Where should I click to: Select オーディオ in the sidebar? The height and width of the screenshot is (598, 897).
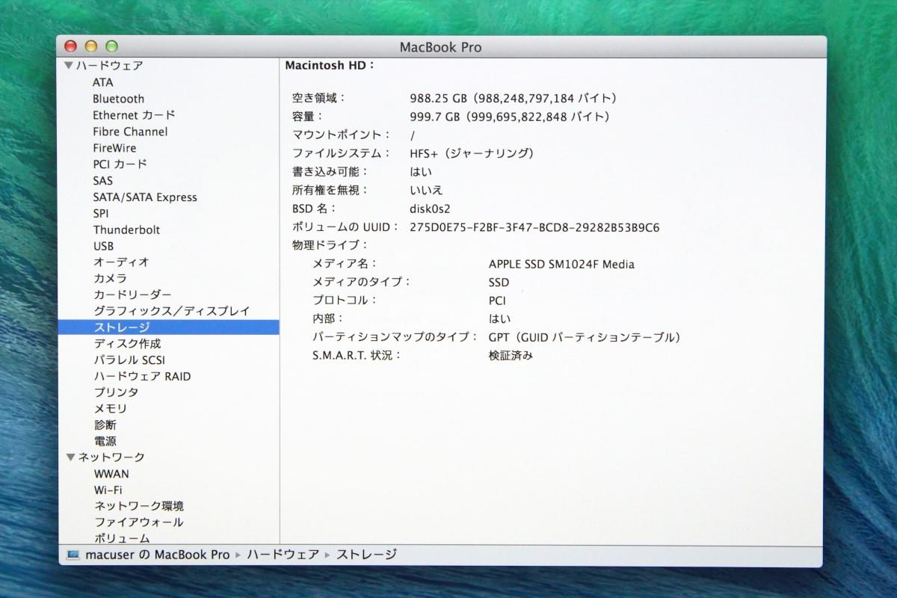pyautogui.click(x=121, y=262)
